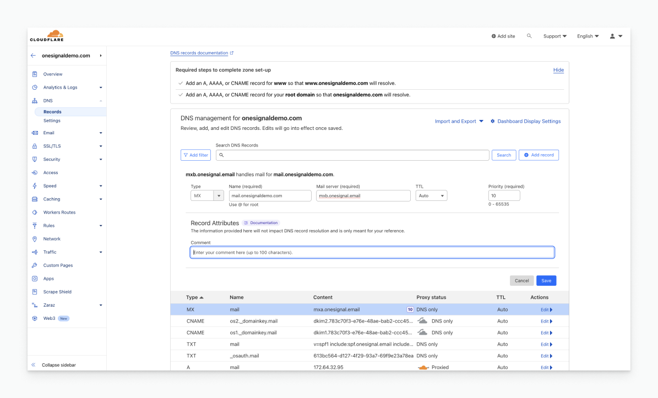658x398 pixels.
Task: Click the Security shield icon
Action: click(x=35, y=160)
